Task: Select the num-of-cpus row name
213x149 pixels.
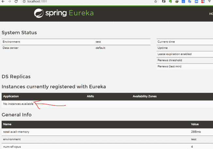Action: (12, 147)
